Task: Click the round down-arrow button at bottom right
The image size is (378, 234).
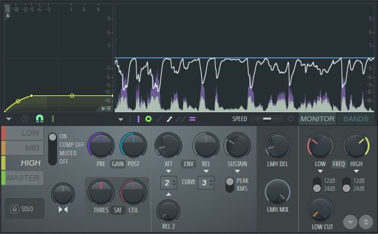Action: coord(350,222)
